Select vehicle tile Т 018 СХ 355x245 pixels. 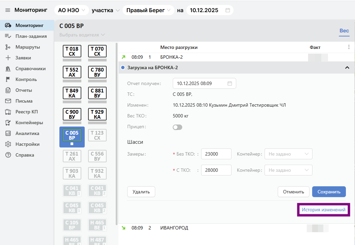pos(72,51)
